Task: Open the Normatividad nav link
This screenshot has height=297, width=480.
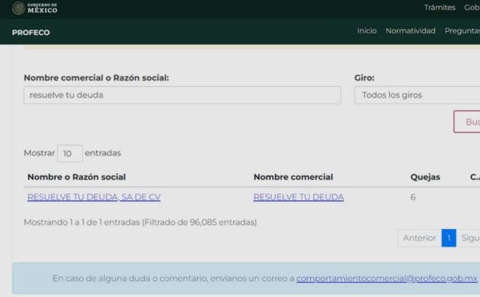Action: (x=411, y=31)
